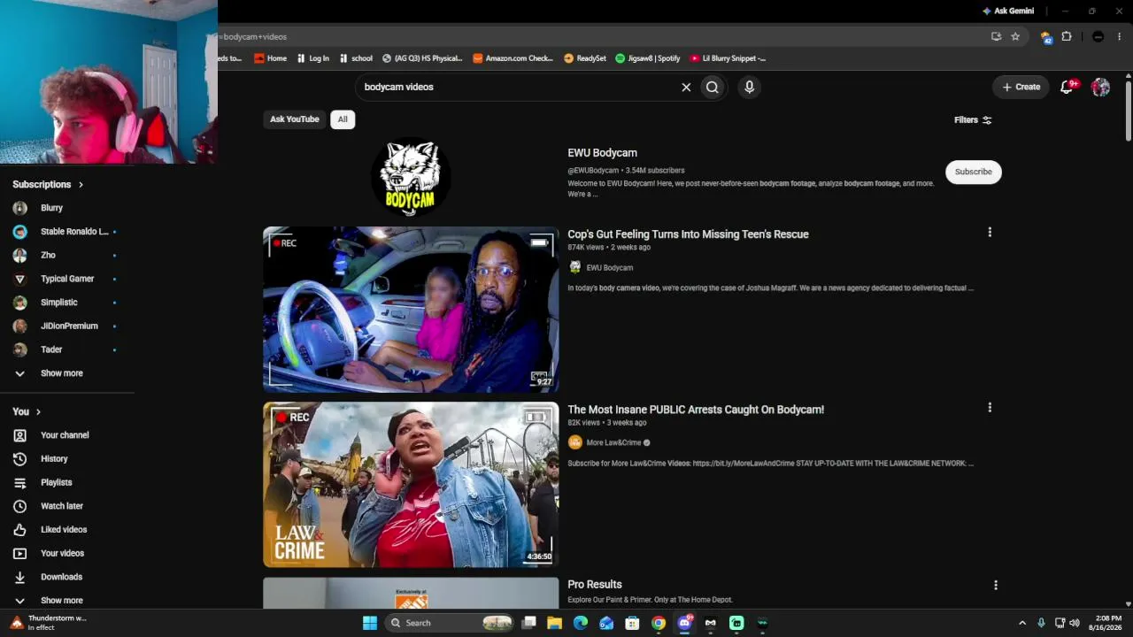Image resolution: width=1133 pixels, height=637 pixels.
Task: Open the Log In bookmark
Action: [313, 58]
